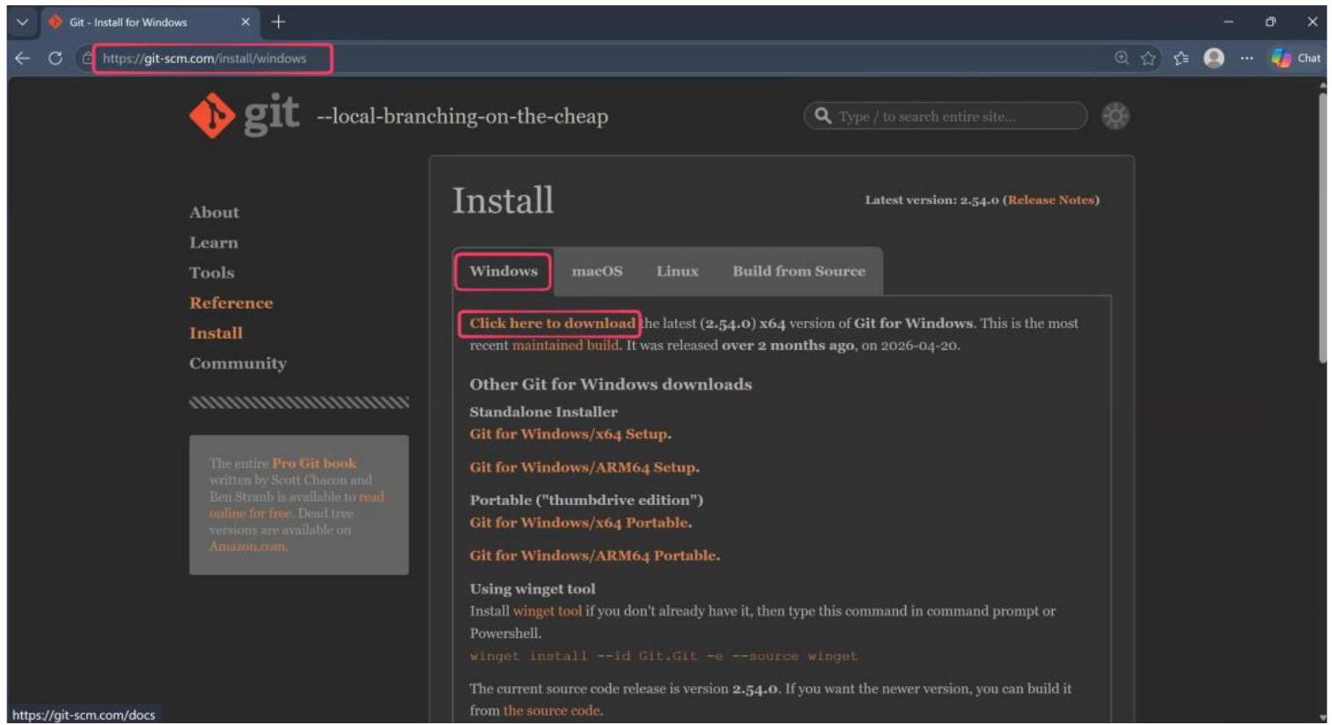Open the 'winget tool' link
1332x725 pixels.
point(547,611)
